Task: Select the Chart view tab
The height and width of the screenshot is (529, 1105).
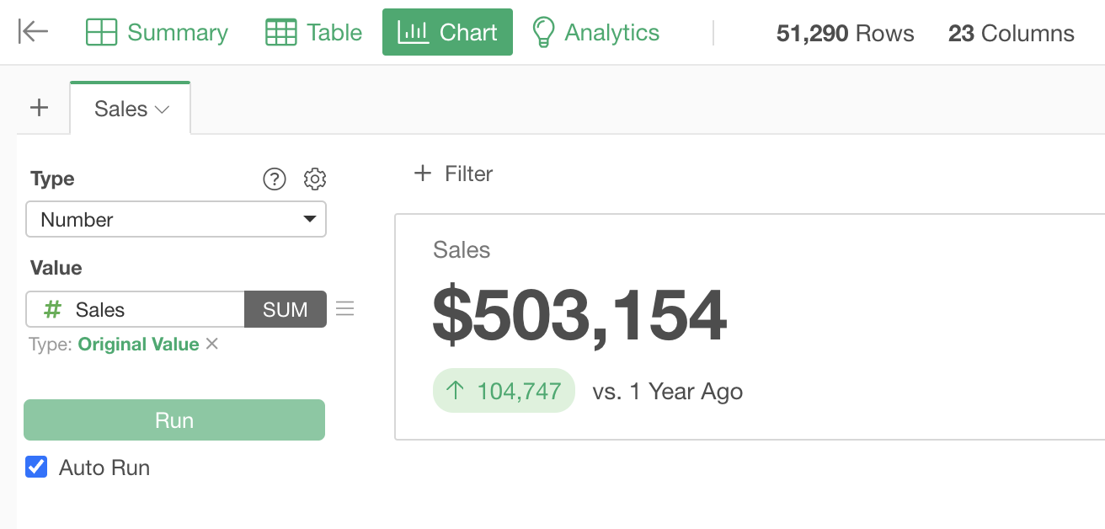Action: coord(447,32)
